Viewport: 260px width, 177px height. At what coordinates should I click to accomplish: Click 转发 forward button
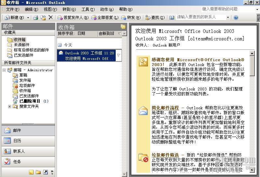[x=131, y=18]
